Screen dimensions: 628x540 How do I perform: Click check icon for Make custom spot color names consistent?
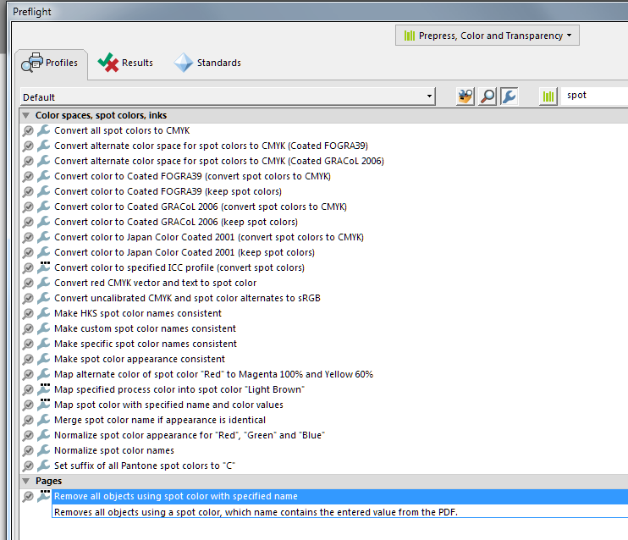(28, 329)
